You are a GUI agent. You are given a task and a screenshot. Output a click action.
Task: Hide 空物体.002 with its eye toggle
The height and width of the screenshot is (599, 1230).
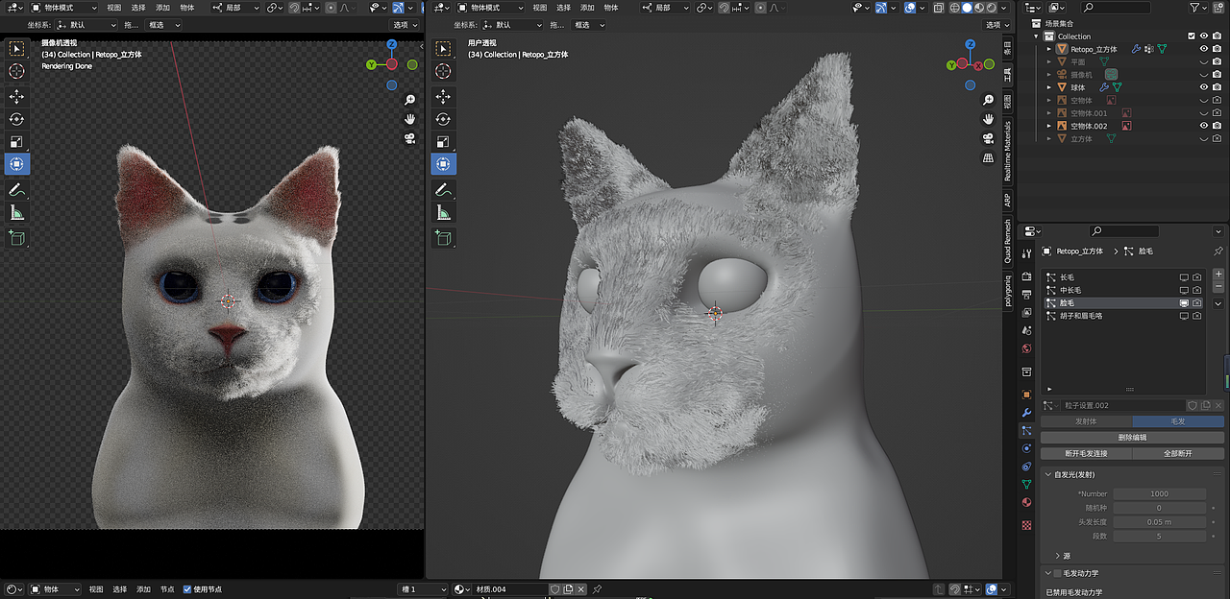(x=1204, y=126)
